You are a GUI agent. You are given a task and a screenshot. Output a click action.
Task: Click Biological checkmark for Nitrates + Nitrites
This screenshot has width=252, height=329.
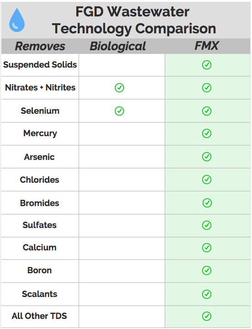click(x=119, y=88)
